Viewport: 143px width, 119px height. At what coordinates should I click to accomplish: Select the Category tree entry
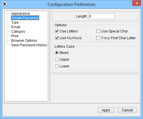18,32
